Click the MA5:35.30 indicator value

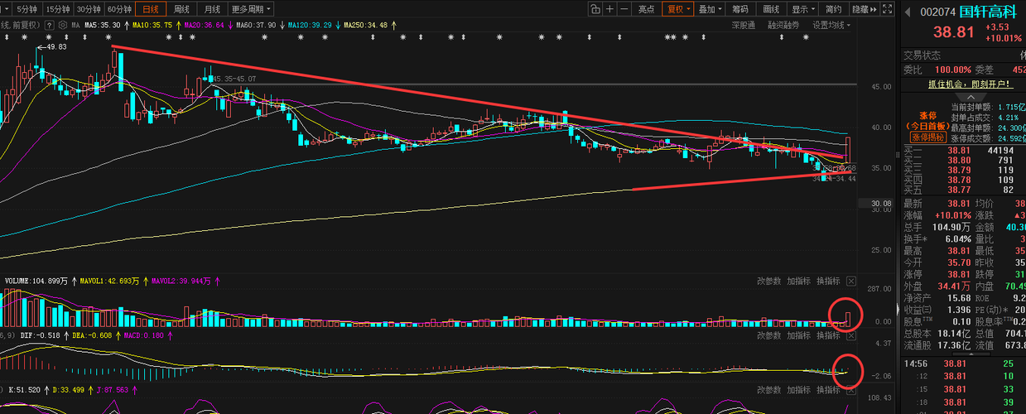[104, 26]
